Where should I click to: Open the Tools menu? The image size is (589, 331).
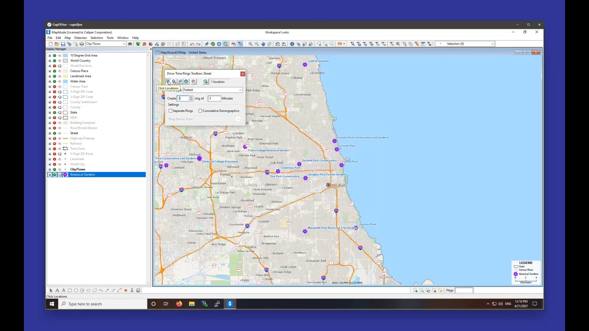(110, 38)
